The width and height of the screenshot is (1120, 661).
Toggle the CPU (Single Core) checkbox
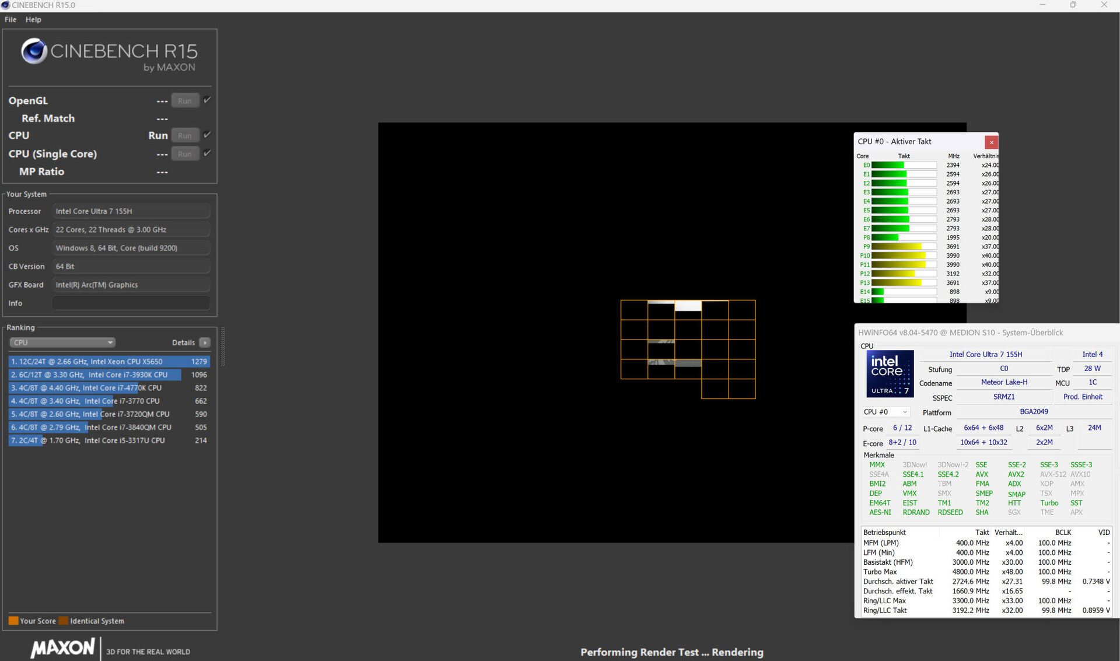(207, 153)
